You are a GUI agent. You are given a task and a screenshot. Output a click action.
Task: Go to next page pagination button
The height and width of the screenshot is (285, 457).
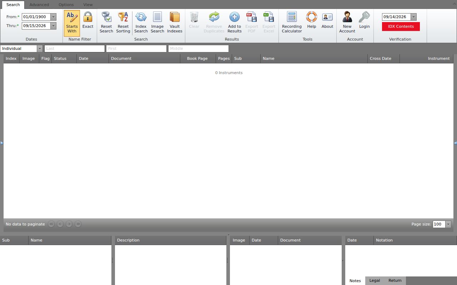click(69, 224)
